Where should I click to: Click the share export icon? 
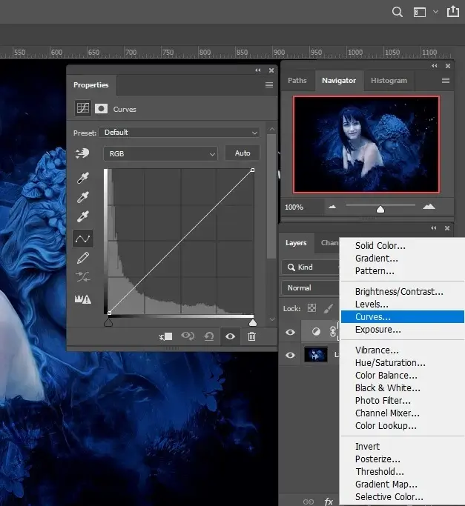click(452, 11)
